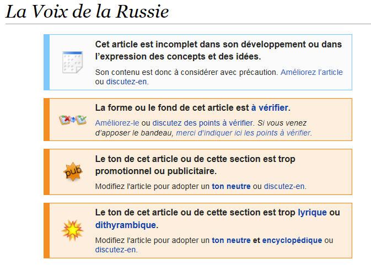This screenshot has height=265, width=371.
Task: Click "discutez-en" in the promotional tone banner
Action: point(284,186)
